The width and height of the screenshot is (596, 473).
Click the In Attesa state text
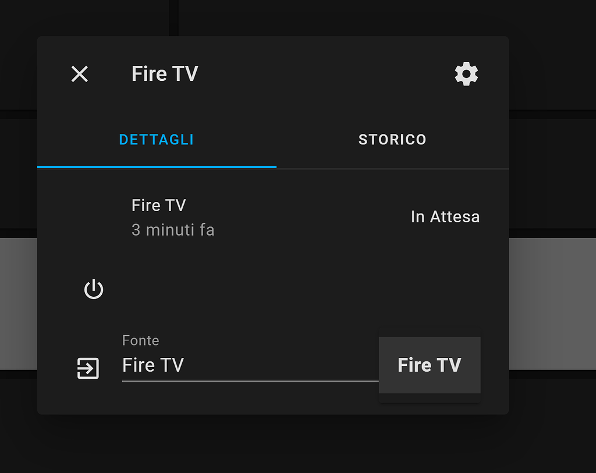445,216
